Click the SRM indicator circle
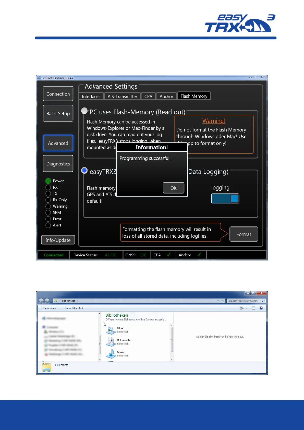304x430 pixels. click(48, 212)
